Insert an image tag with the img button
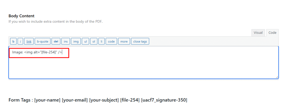 (76, 41)
